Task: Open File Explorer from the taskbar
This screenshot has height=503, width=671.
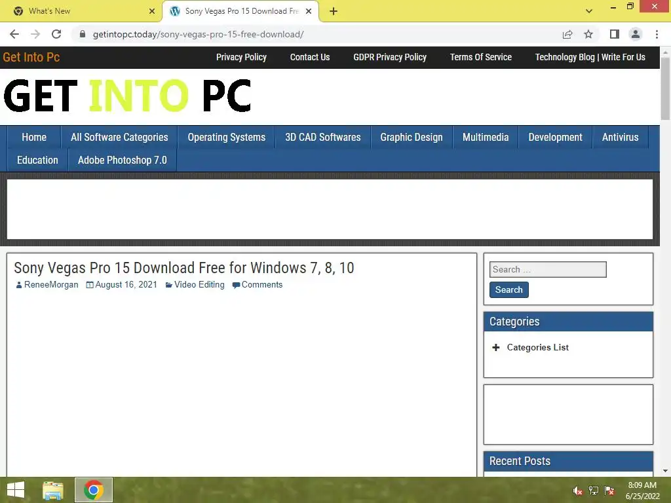Action: coord(53,490)
